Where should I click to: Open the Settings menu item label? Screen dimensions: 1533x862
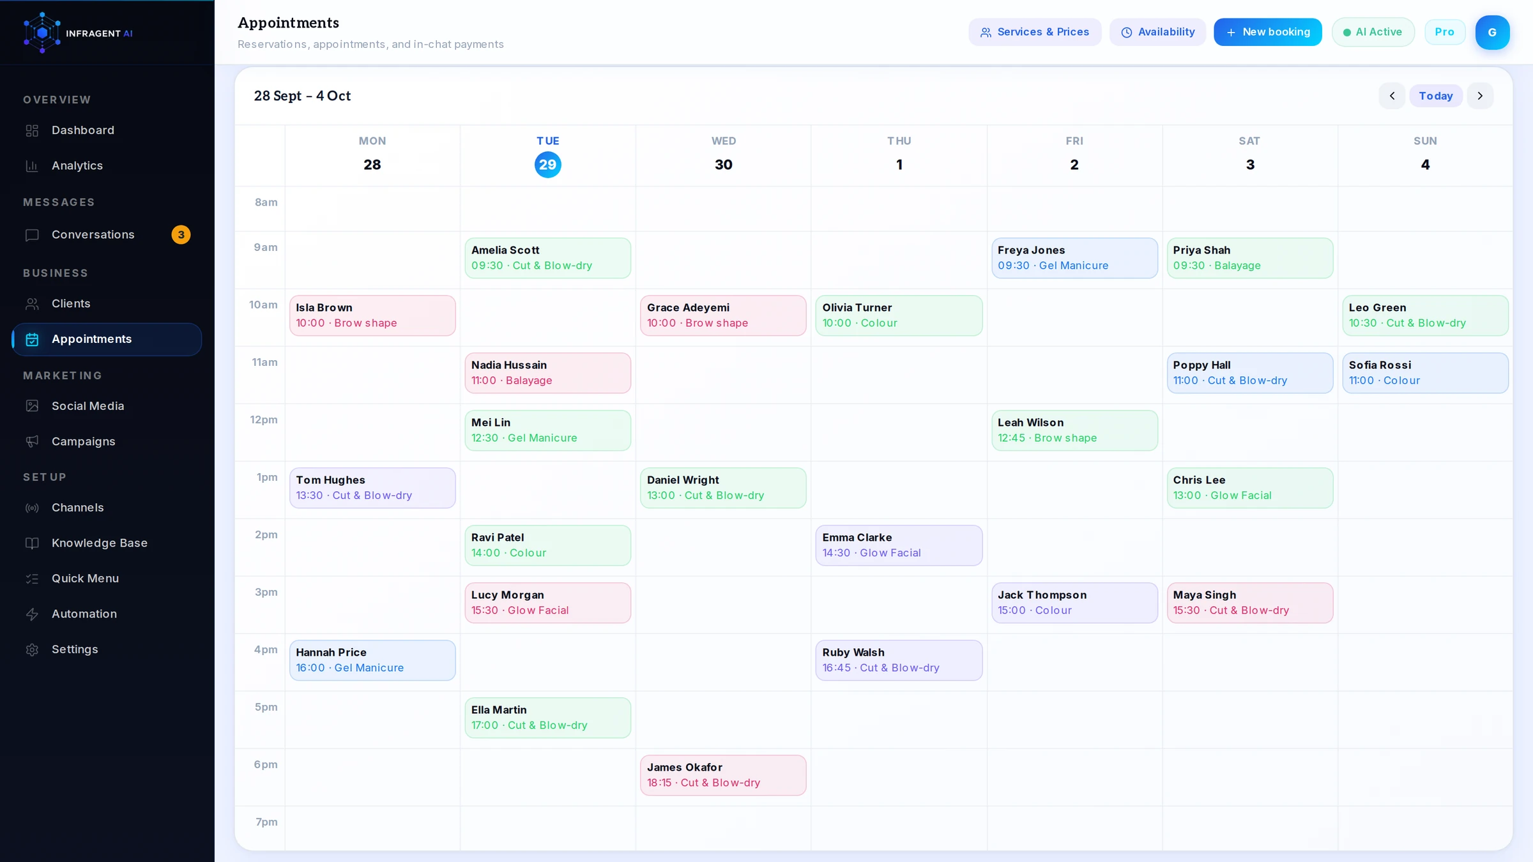click(75, 649)
